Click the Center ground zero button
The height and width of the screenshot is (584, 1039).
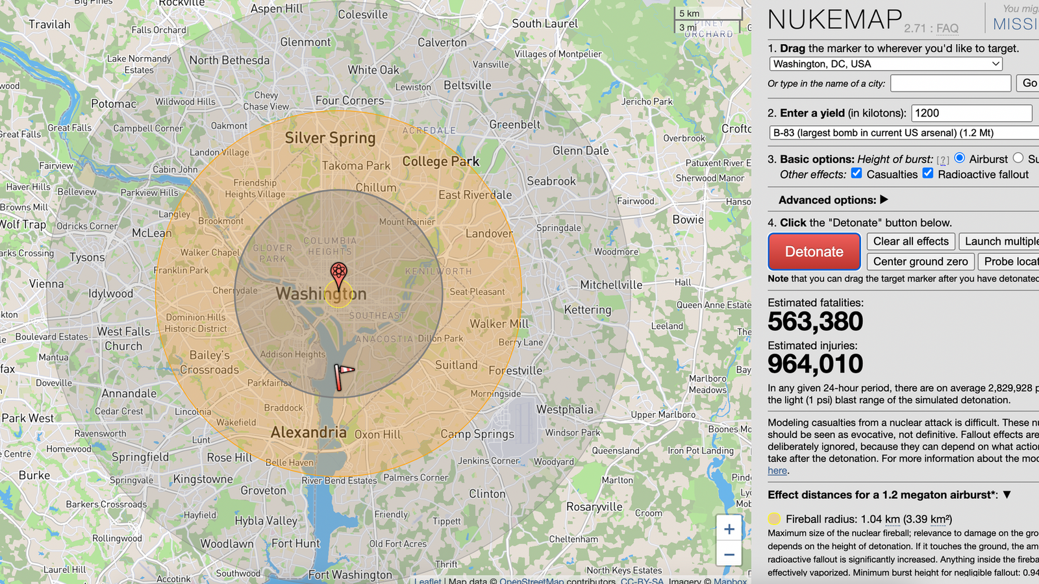(920, 262)
